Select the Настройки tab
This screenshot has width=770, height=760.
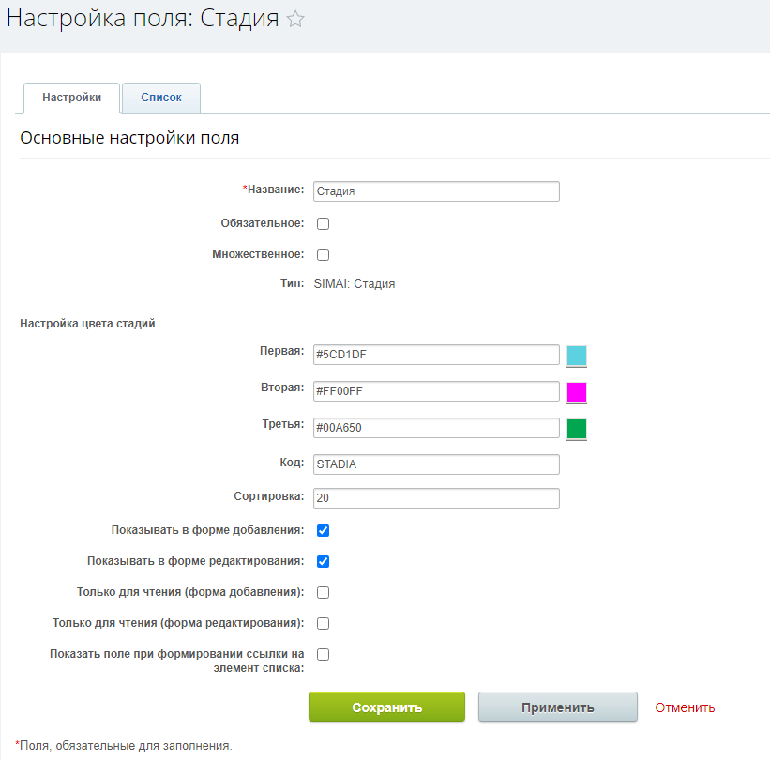71,98
